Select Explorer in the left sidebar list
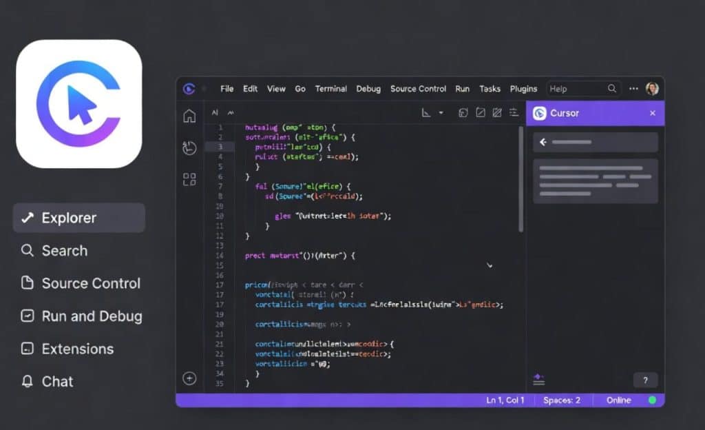 [79, 218]
